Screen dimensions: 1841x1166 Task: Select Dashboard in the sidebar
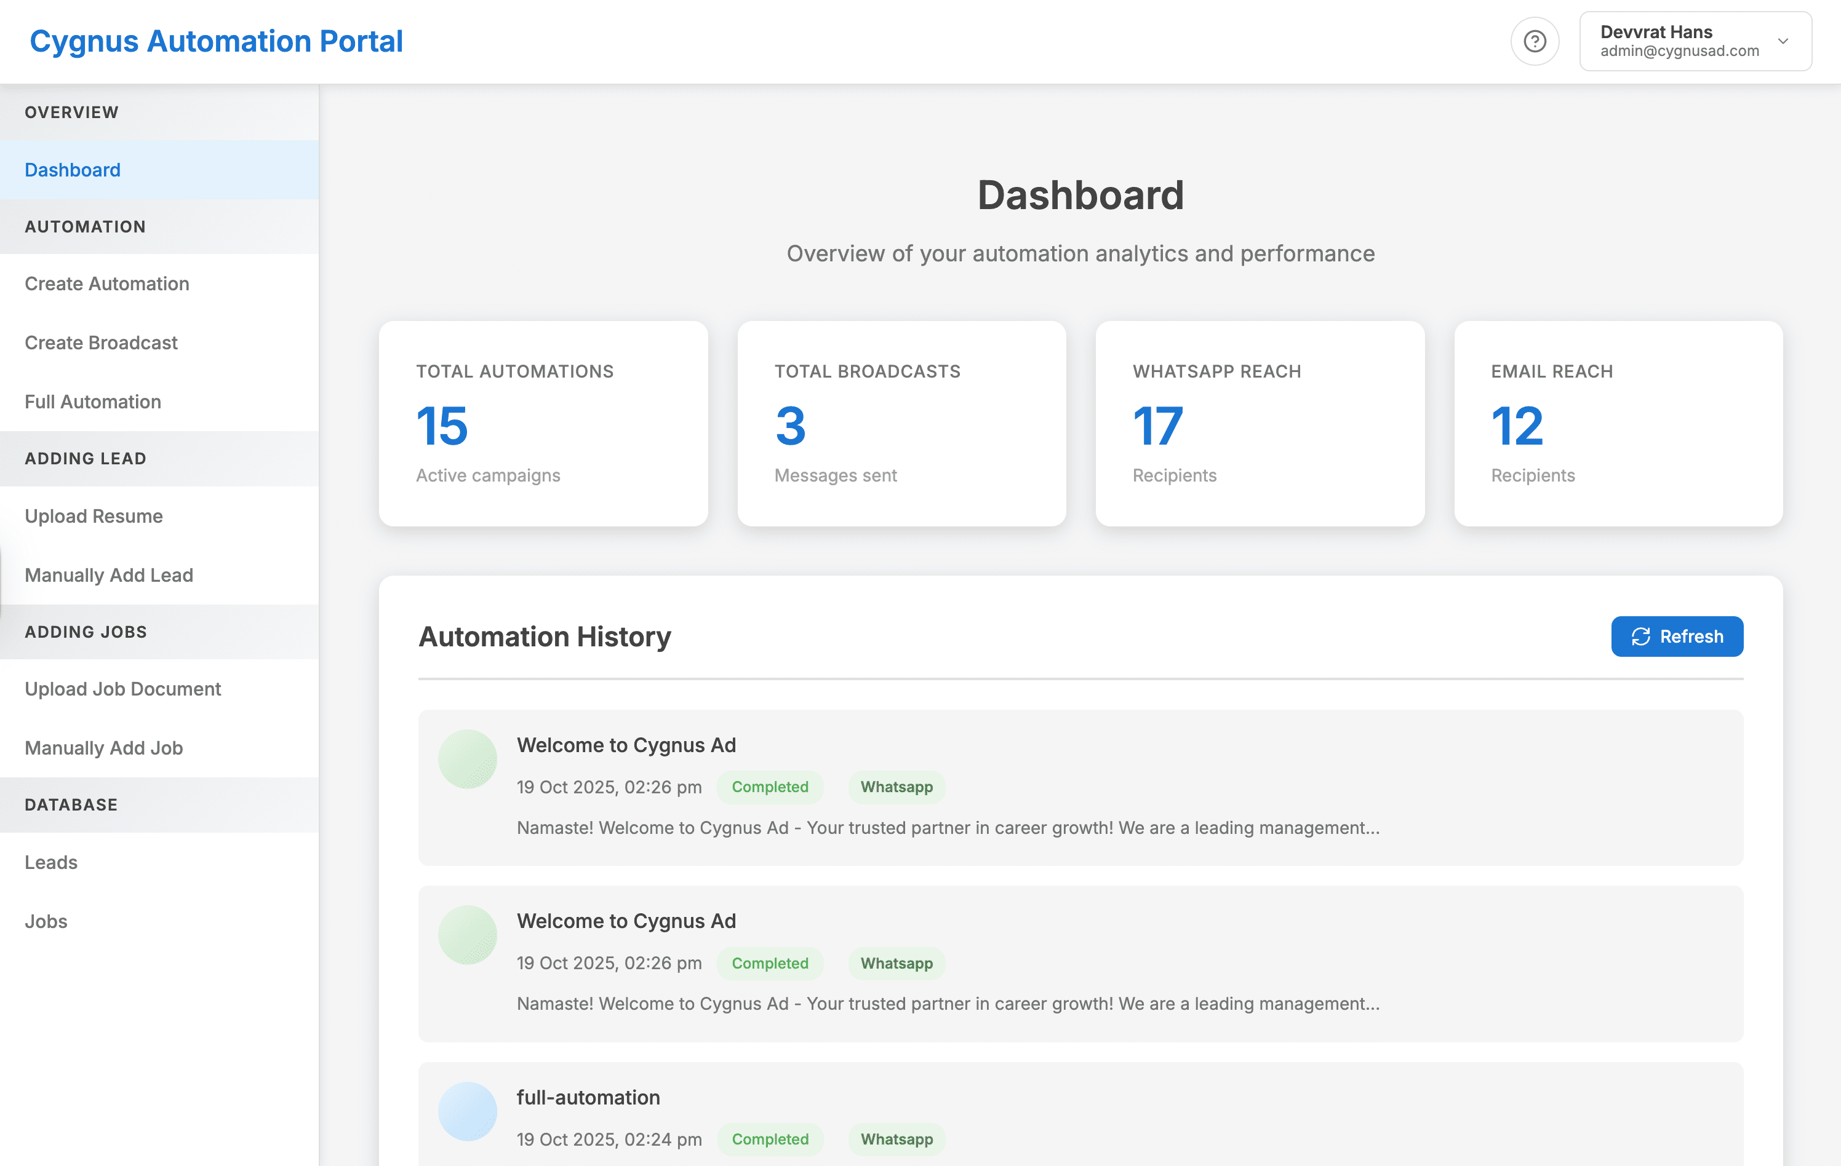(73, 170)
